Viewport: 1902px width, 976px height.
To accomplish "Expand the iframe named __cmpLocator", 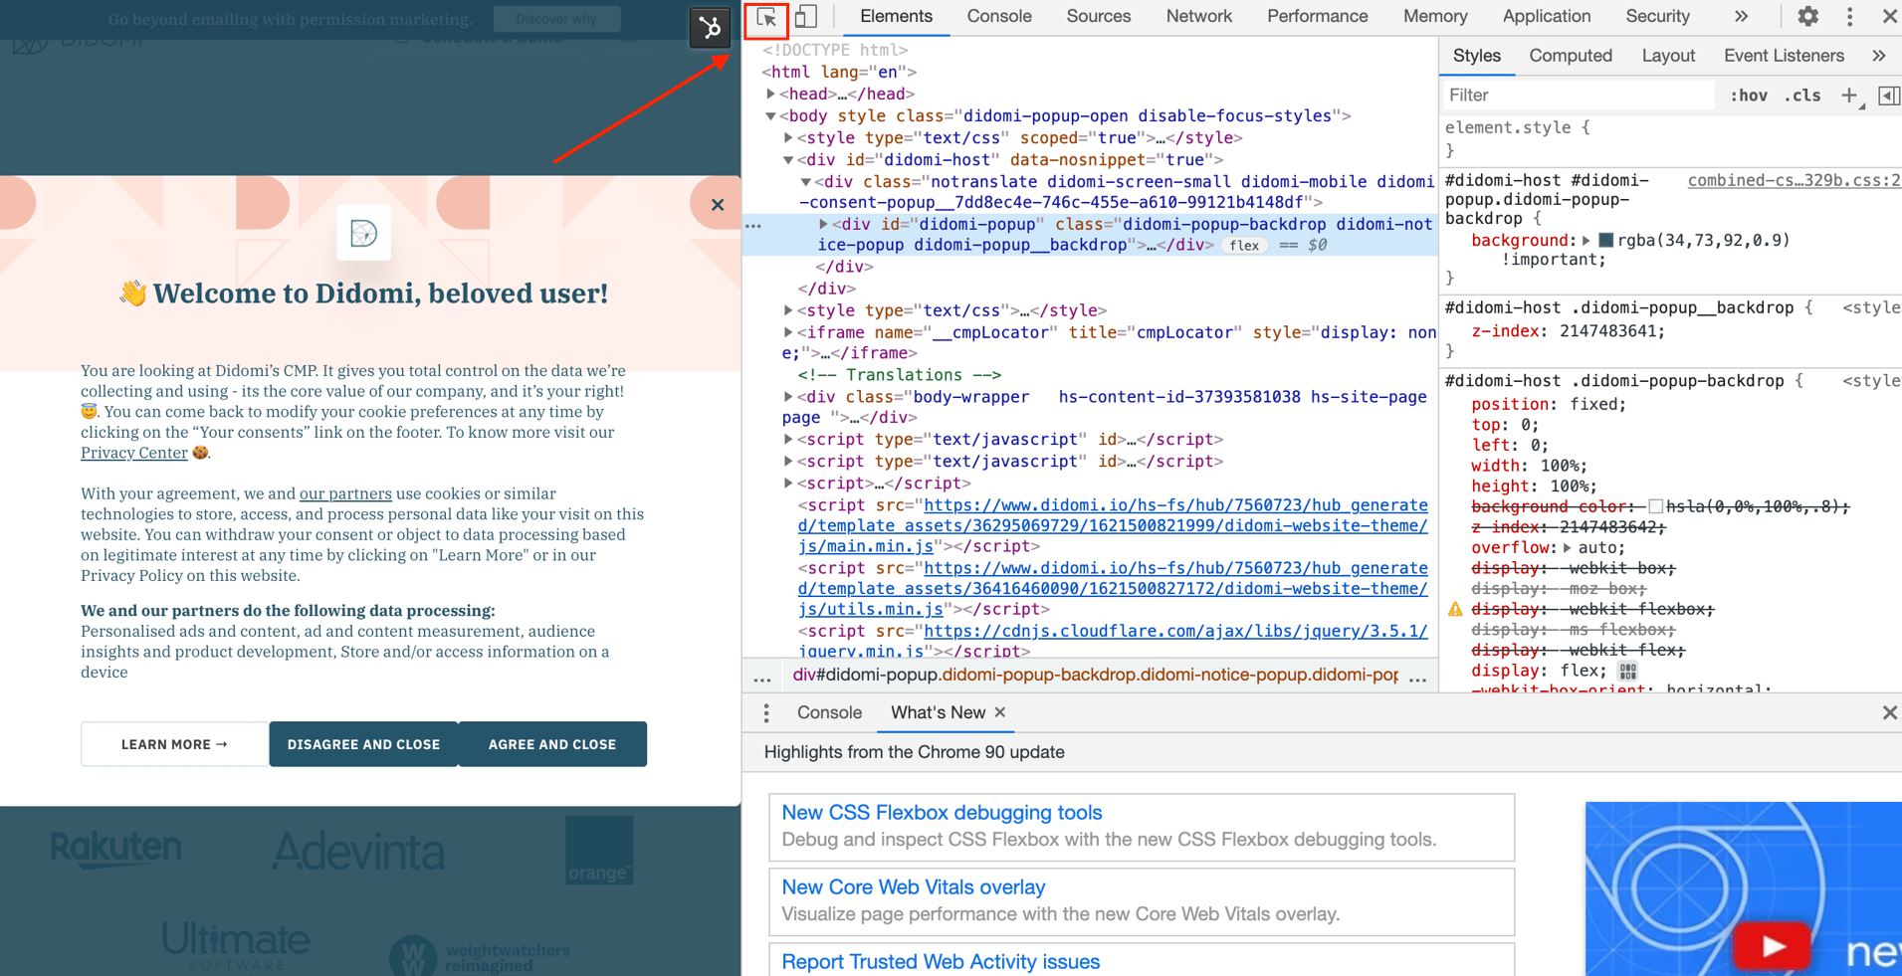I will click(787, 331).
